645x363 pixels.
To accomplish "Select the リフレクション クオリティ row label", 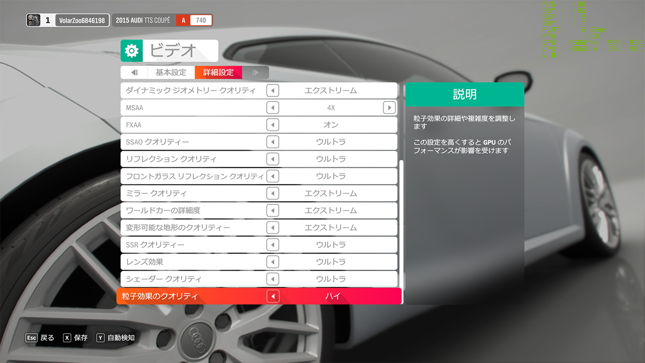I will tap(171, 159).
